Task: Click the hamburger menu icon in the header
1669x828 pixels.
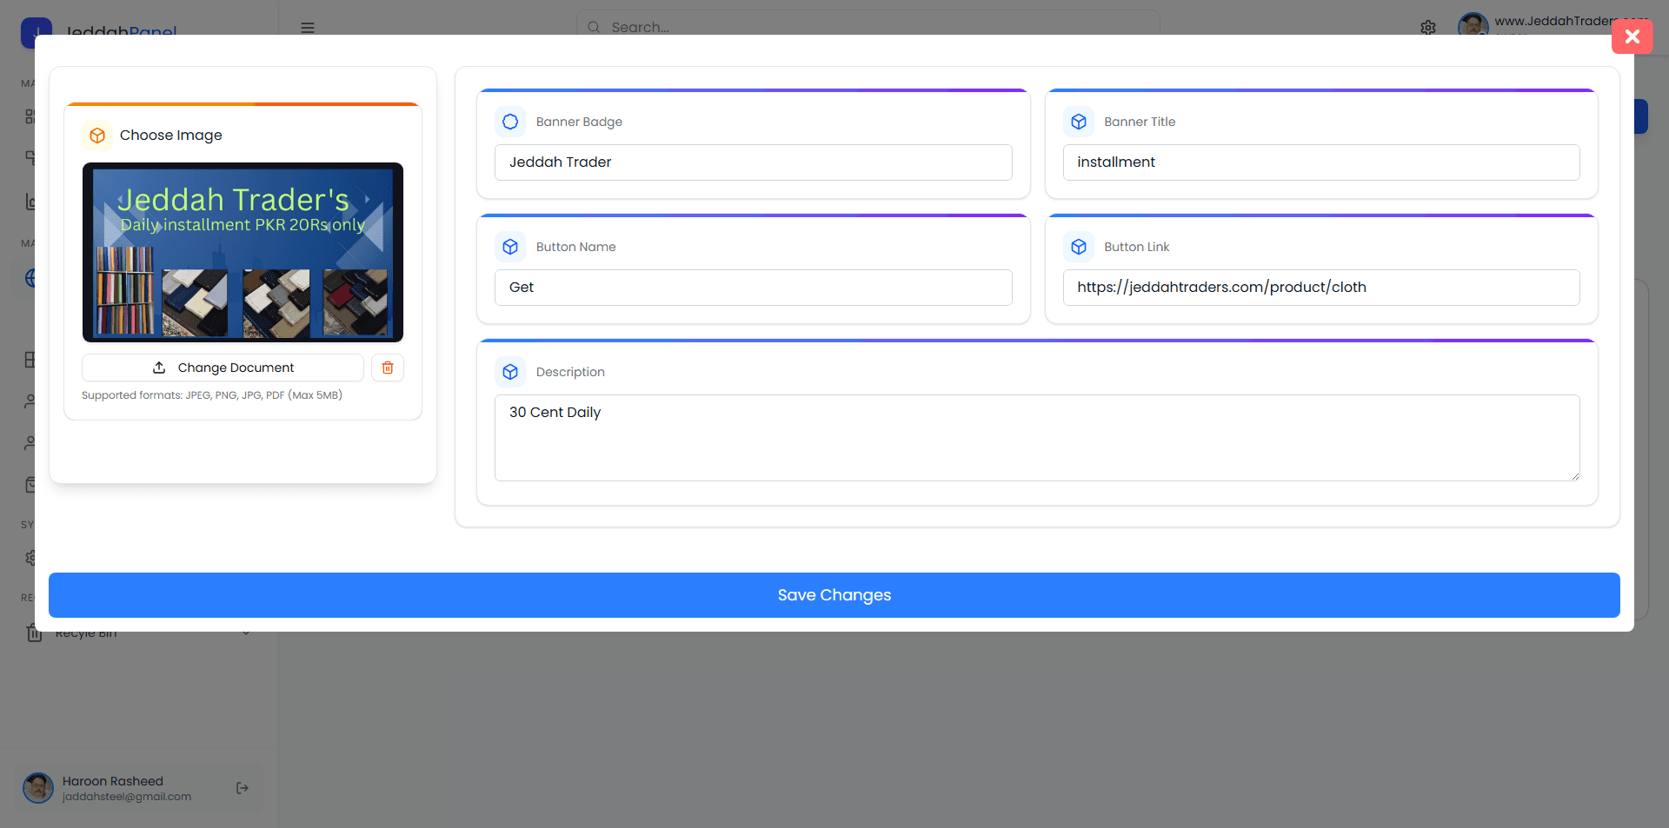Action: pos(308,28)
